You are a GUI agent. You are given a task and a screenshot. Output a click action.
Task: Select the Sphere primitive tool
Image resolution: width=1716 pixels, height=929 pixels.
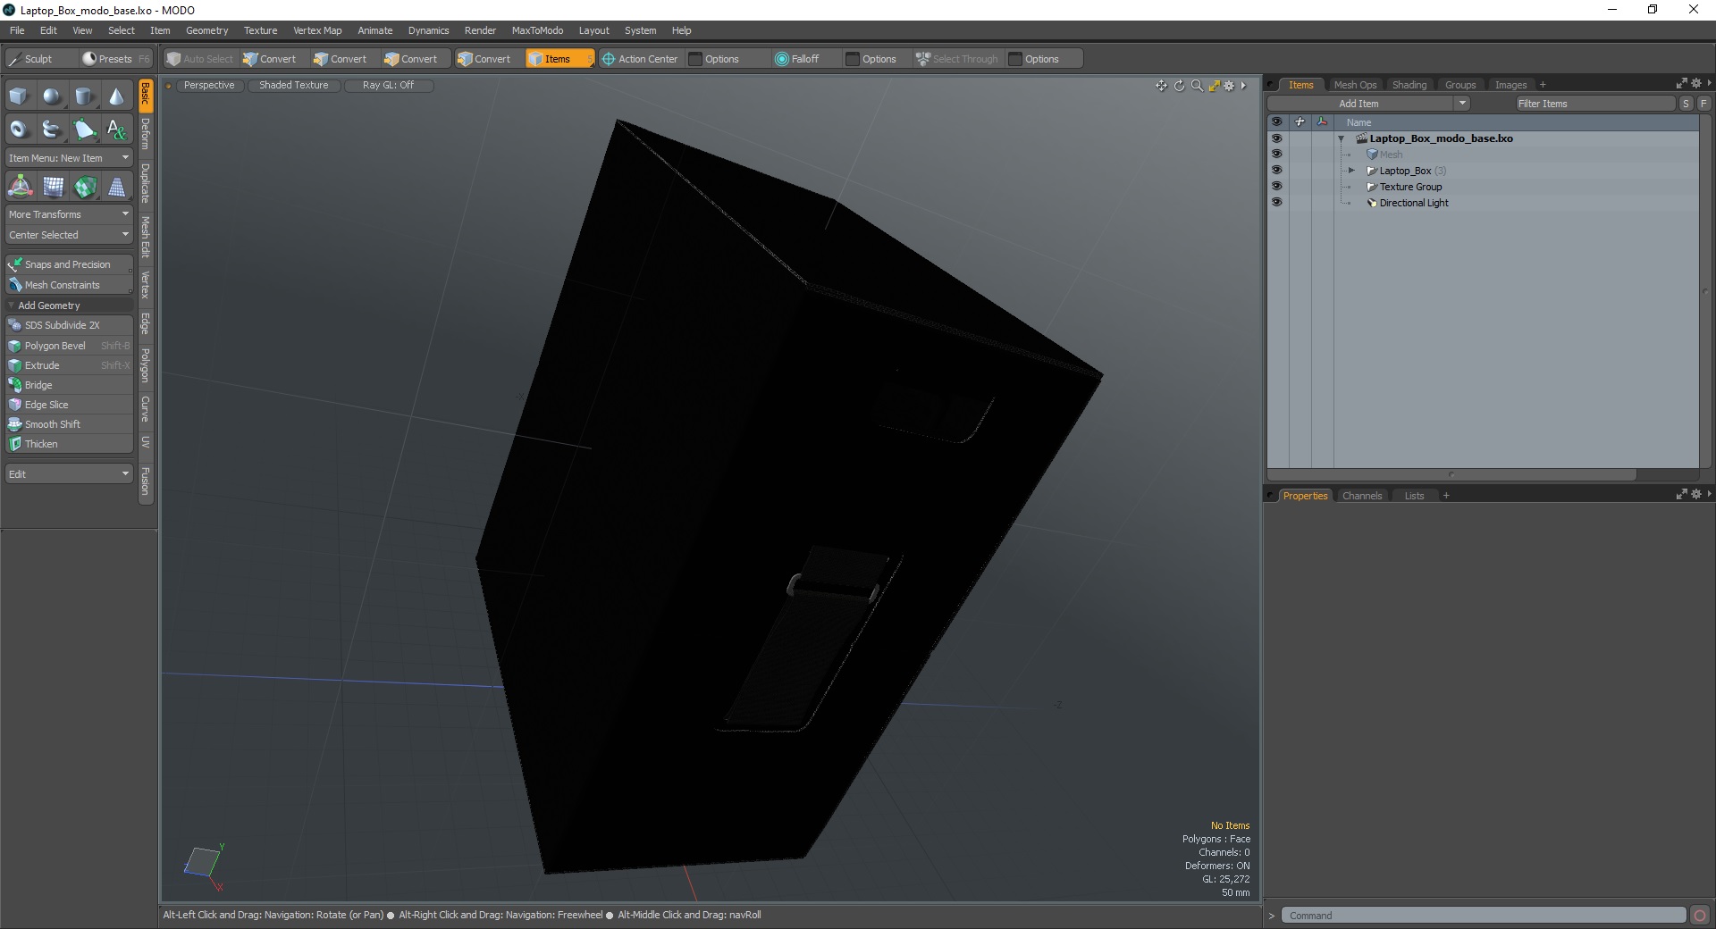tap(52, 96)
